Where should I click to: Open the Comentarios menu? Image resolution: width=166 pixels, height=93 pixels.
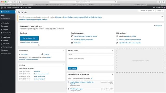[x=8, y=33]
